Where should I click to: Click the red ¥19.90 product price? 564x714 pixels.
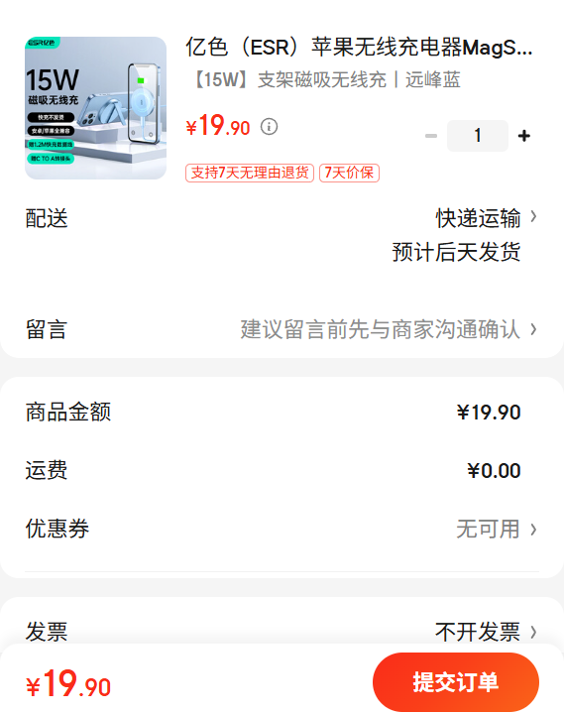[218, 125]
